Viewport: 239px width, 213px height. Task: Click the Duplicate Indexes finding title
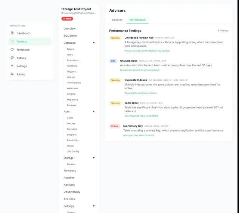(136, 80)
